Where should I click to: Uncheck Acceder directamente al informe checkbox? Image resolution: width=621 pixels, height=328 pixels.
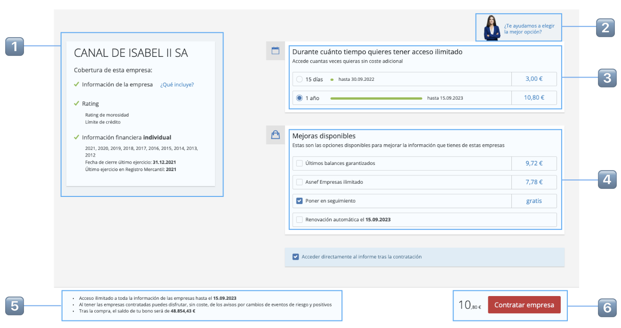[295, 257]
